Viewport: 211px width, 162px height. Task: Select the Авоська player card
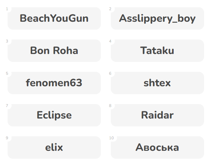[157, 148]
